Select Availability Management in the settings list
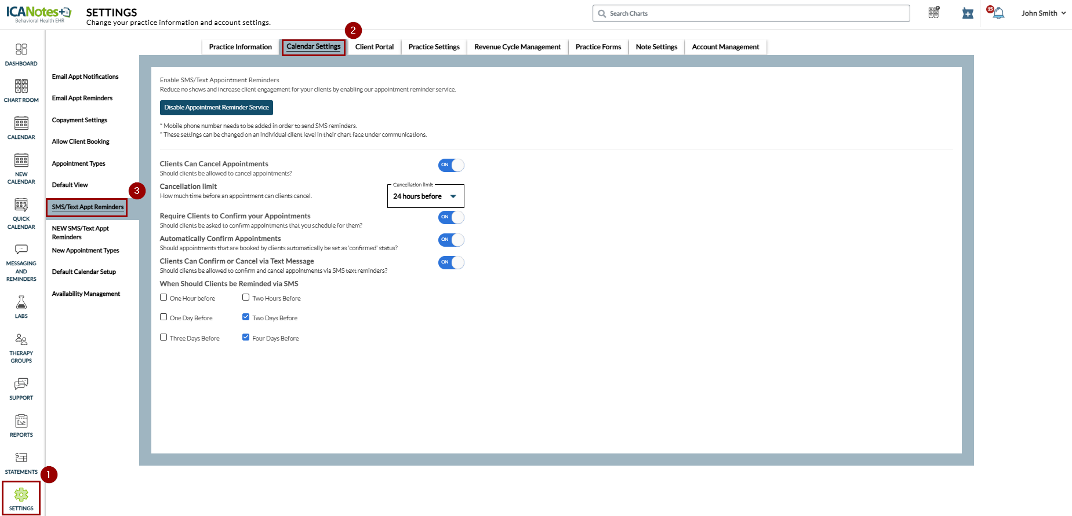The width and height of the screenshot is (1072, 516). pos(86,294)
